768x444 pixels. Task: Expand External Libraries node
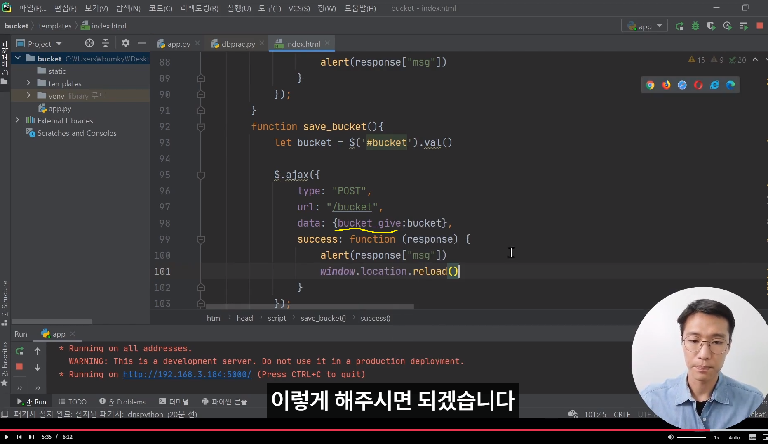point(17,120)
